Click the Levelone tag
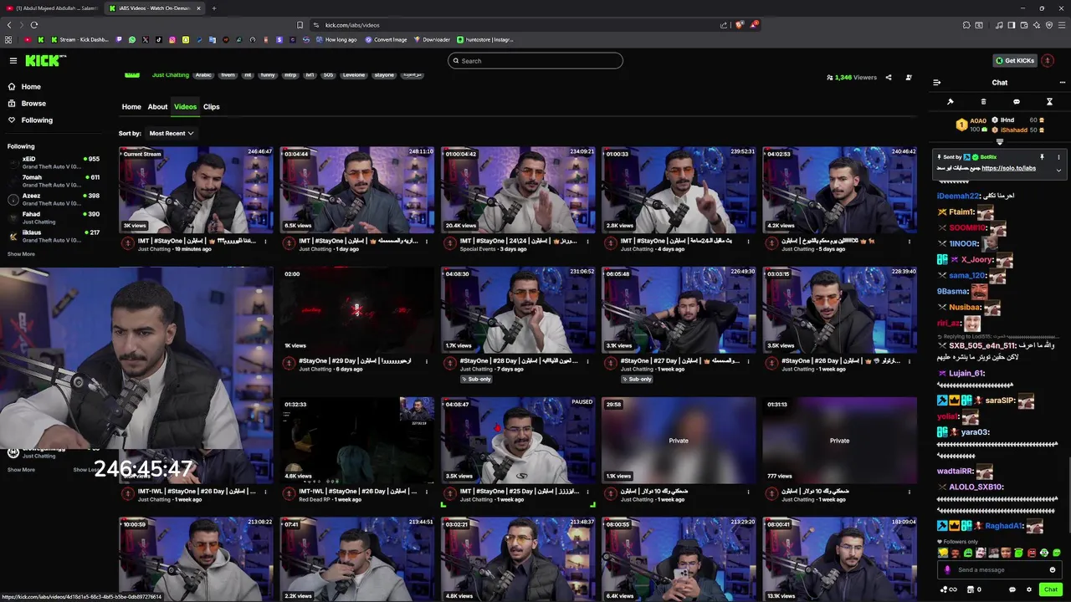Screen dimensions: 1071x602 pyautogui.click(x=354, y=75)
